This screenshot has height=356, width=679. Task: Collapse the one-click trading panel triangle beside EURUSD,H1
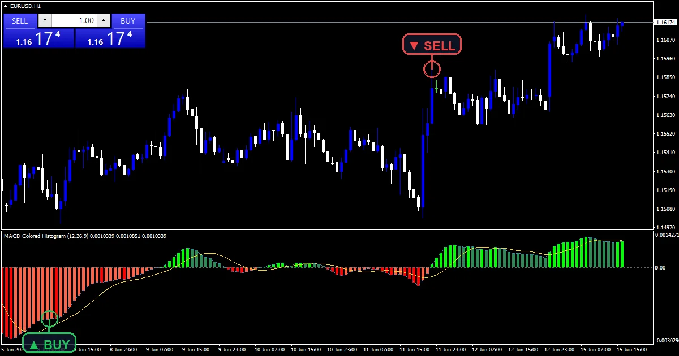pos(5,6)
